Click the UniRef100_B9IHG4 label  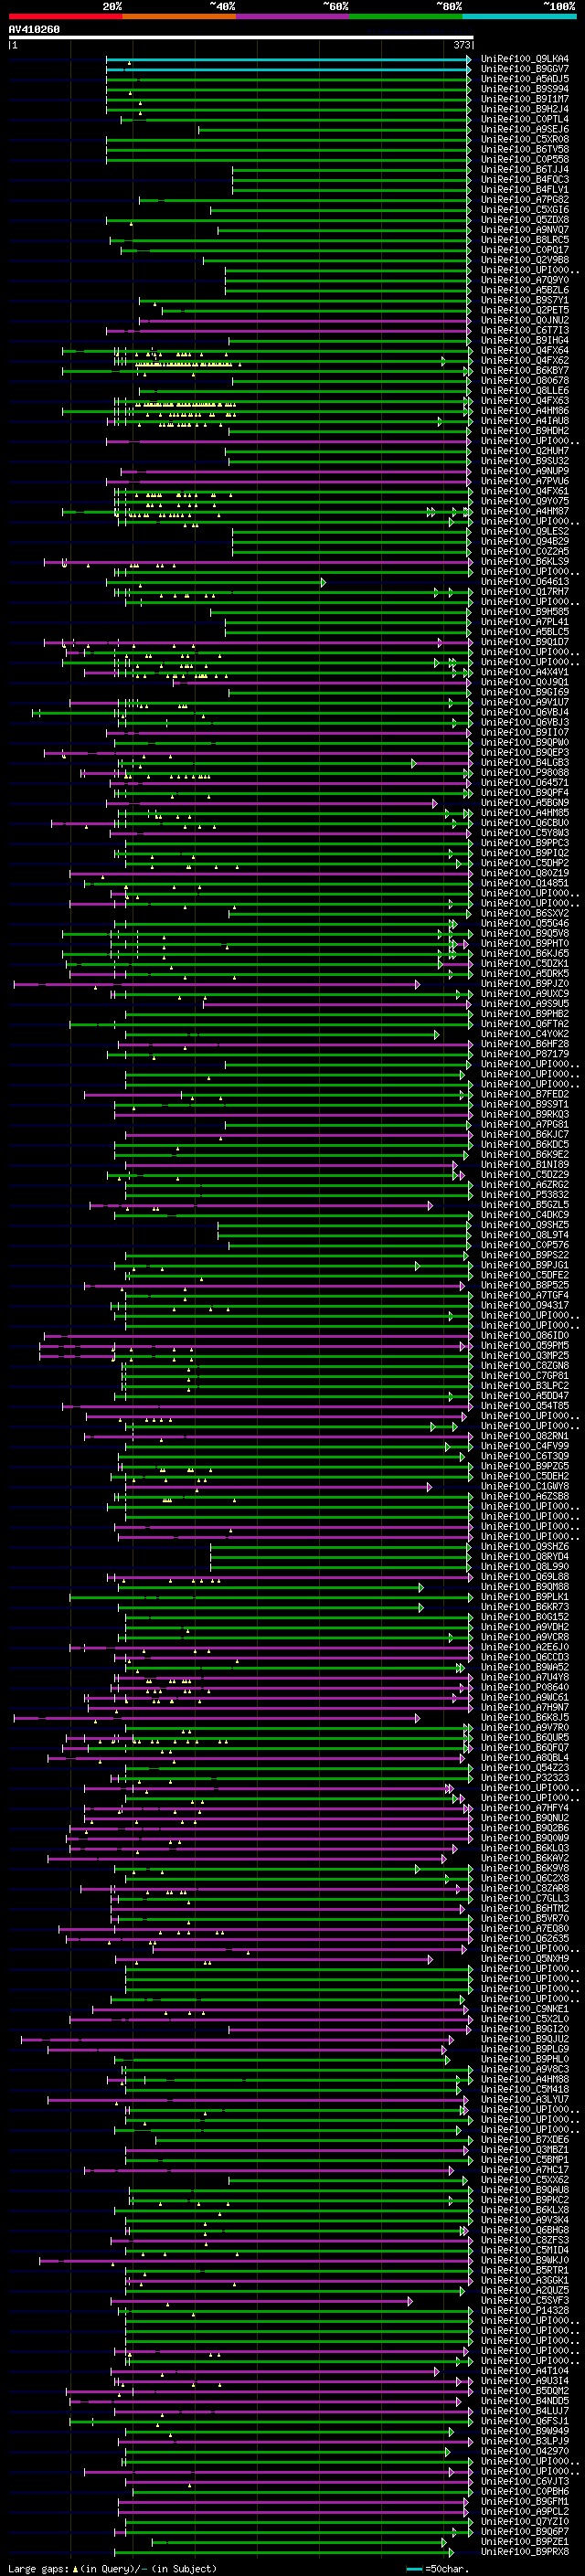click(x=525, y=341)
